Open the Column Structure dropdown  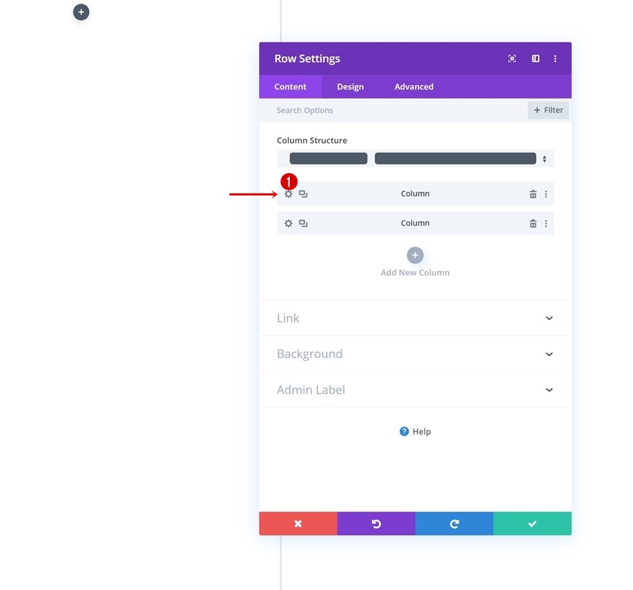415,159
